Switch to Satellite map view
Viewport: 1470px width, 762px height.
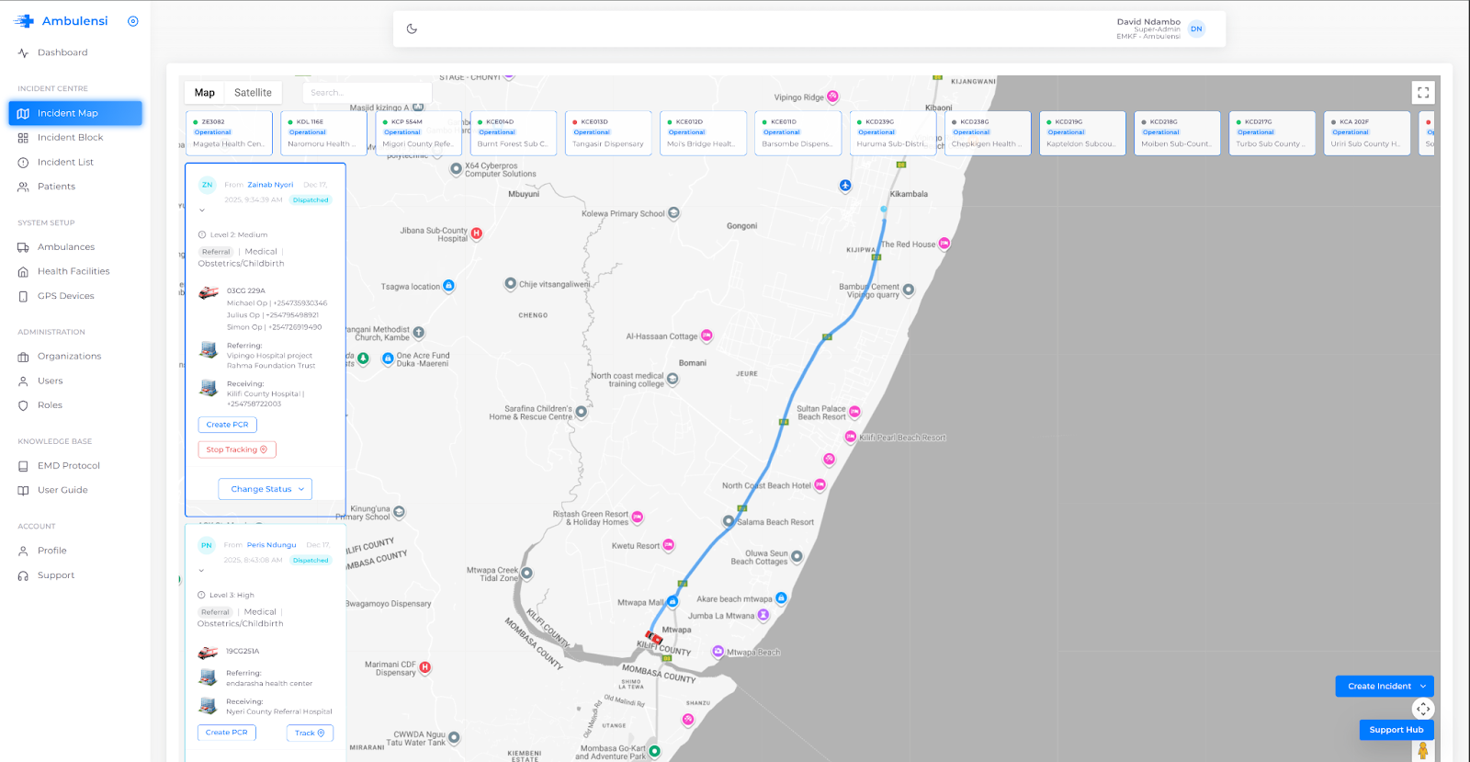[253, 93]
